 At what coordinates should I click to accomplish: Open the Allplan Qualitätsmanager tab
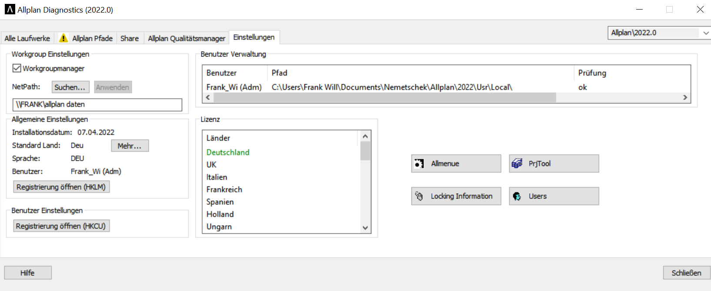tap(187, 39)
